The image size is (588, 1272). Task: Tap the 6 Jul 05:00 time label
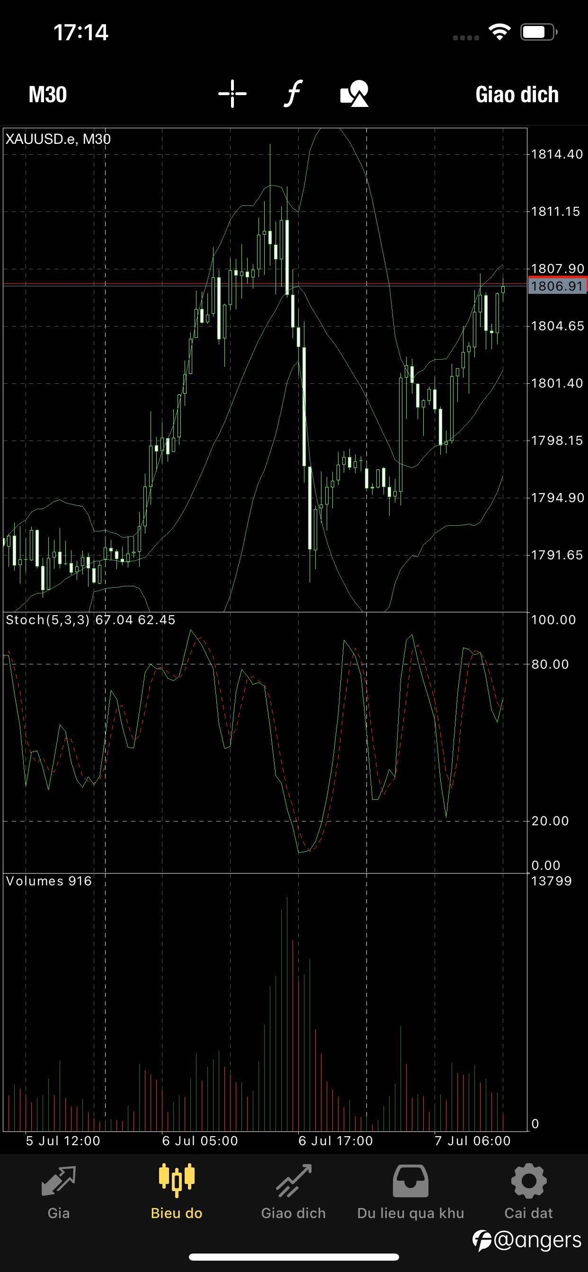tap(200, 1140)
